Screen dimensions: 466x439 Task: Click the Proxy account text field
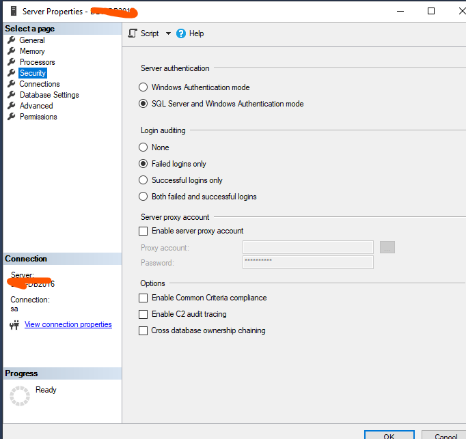(x=308, y=247)
